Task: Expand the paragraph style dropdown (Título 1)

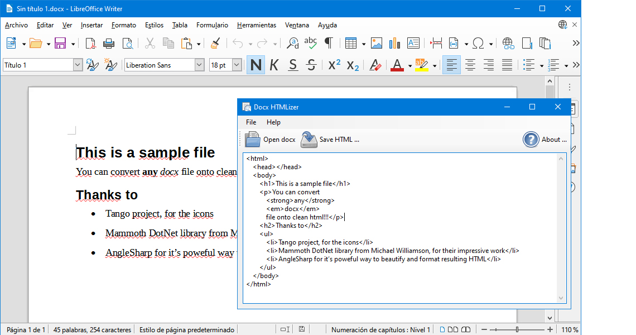Action: (x=78, y=65)
